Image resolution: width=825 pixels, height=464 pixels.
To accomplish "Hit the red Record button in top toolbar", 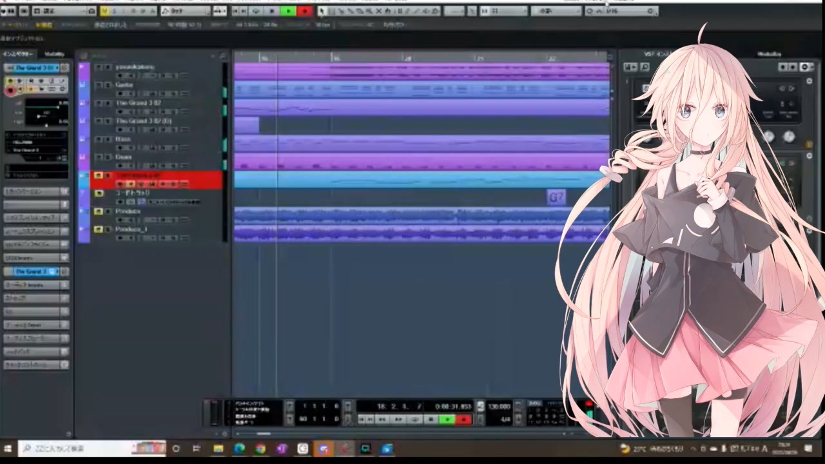I will (304, 11).
